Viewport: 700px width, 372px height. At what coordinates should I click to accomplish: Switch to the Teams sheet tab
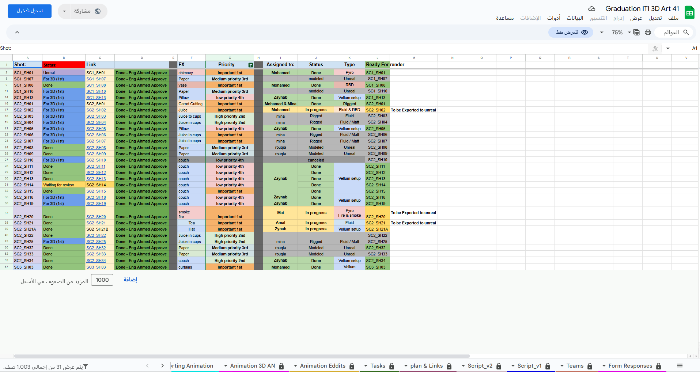575,366
